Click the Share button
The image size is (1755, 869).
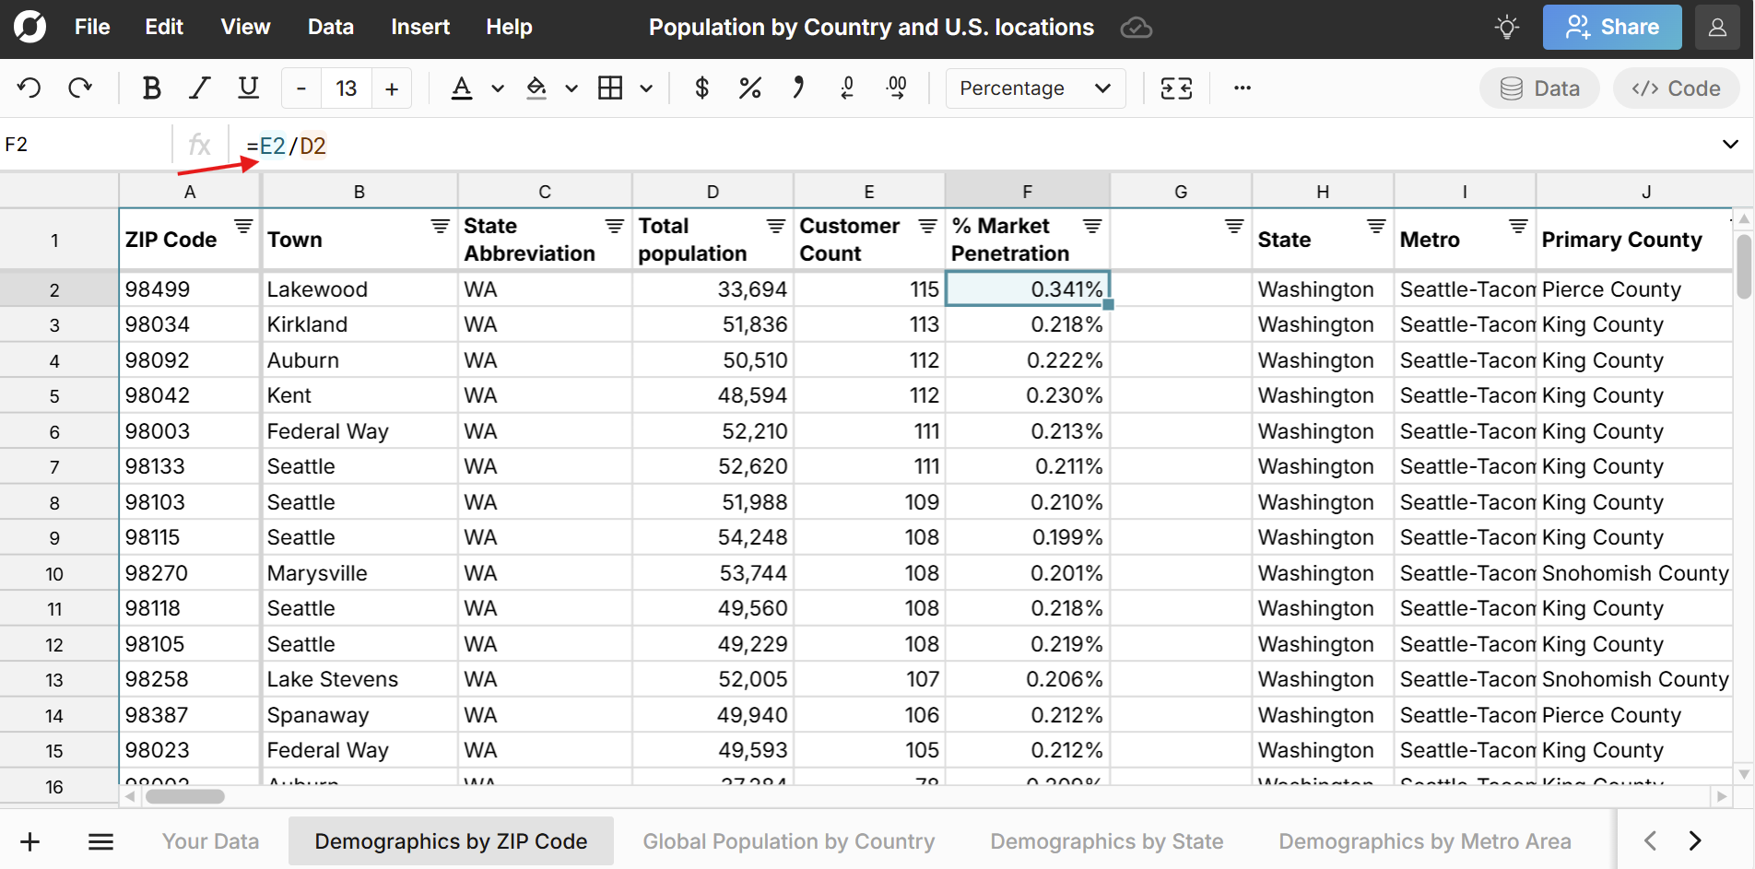click(x=1611, y=27)
